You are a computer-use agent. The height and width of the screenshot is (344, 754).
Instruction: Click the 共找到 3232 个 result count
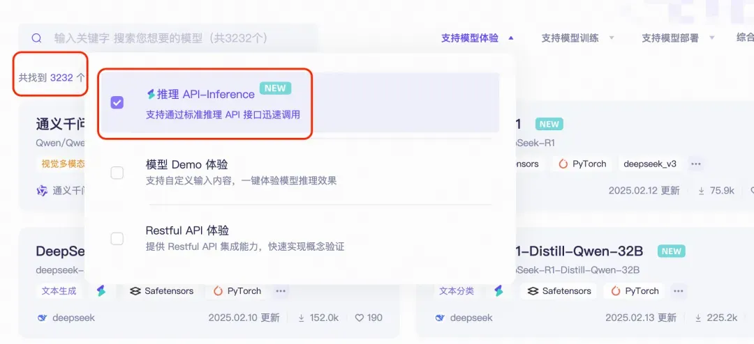(x=52, y=77)
